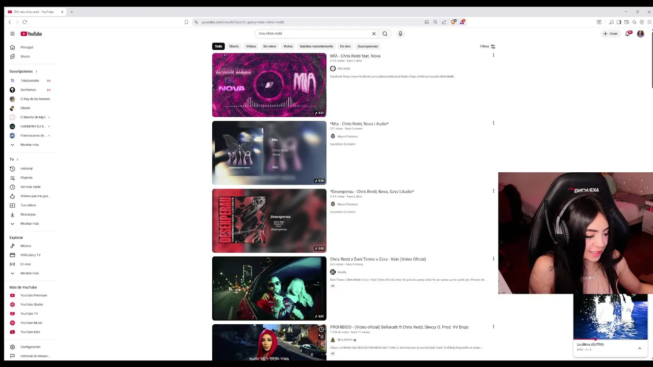Expand Tú section chevron
This screenshot has width=653, height=367.
pyautogui.click(x=17, y=160)
